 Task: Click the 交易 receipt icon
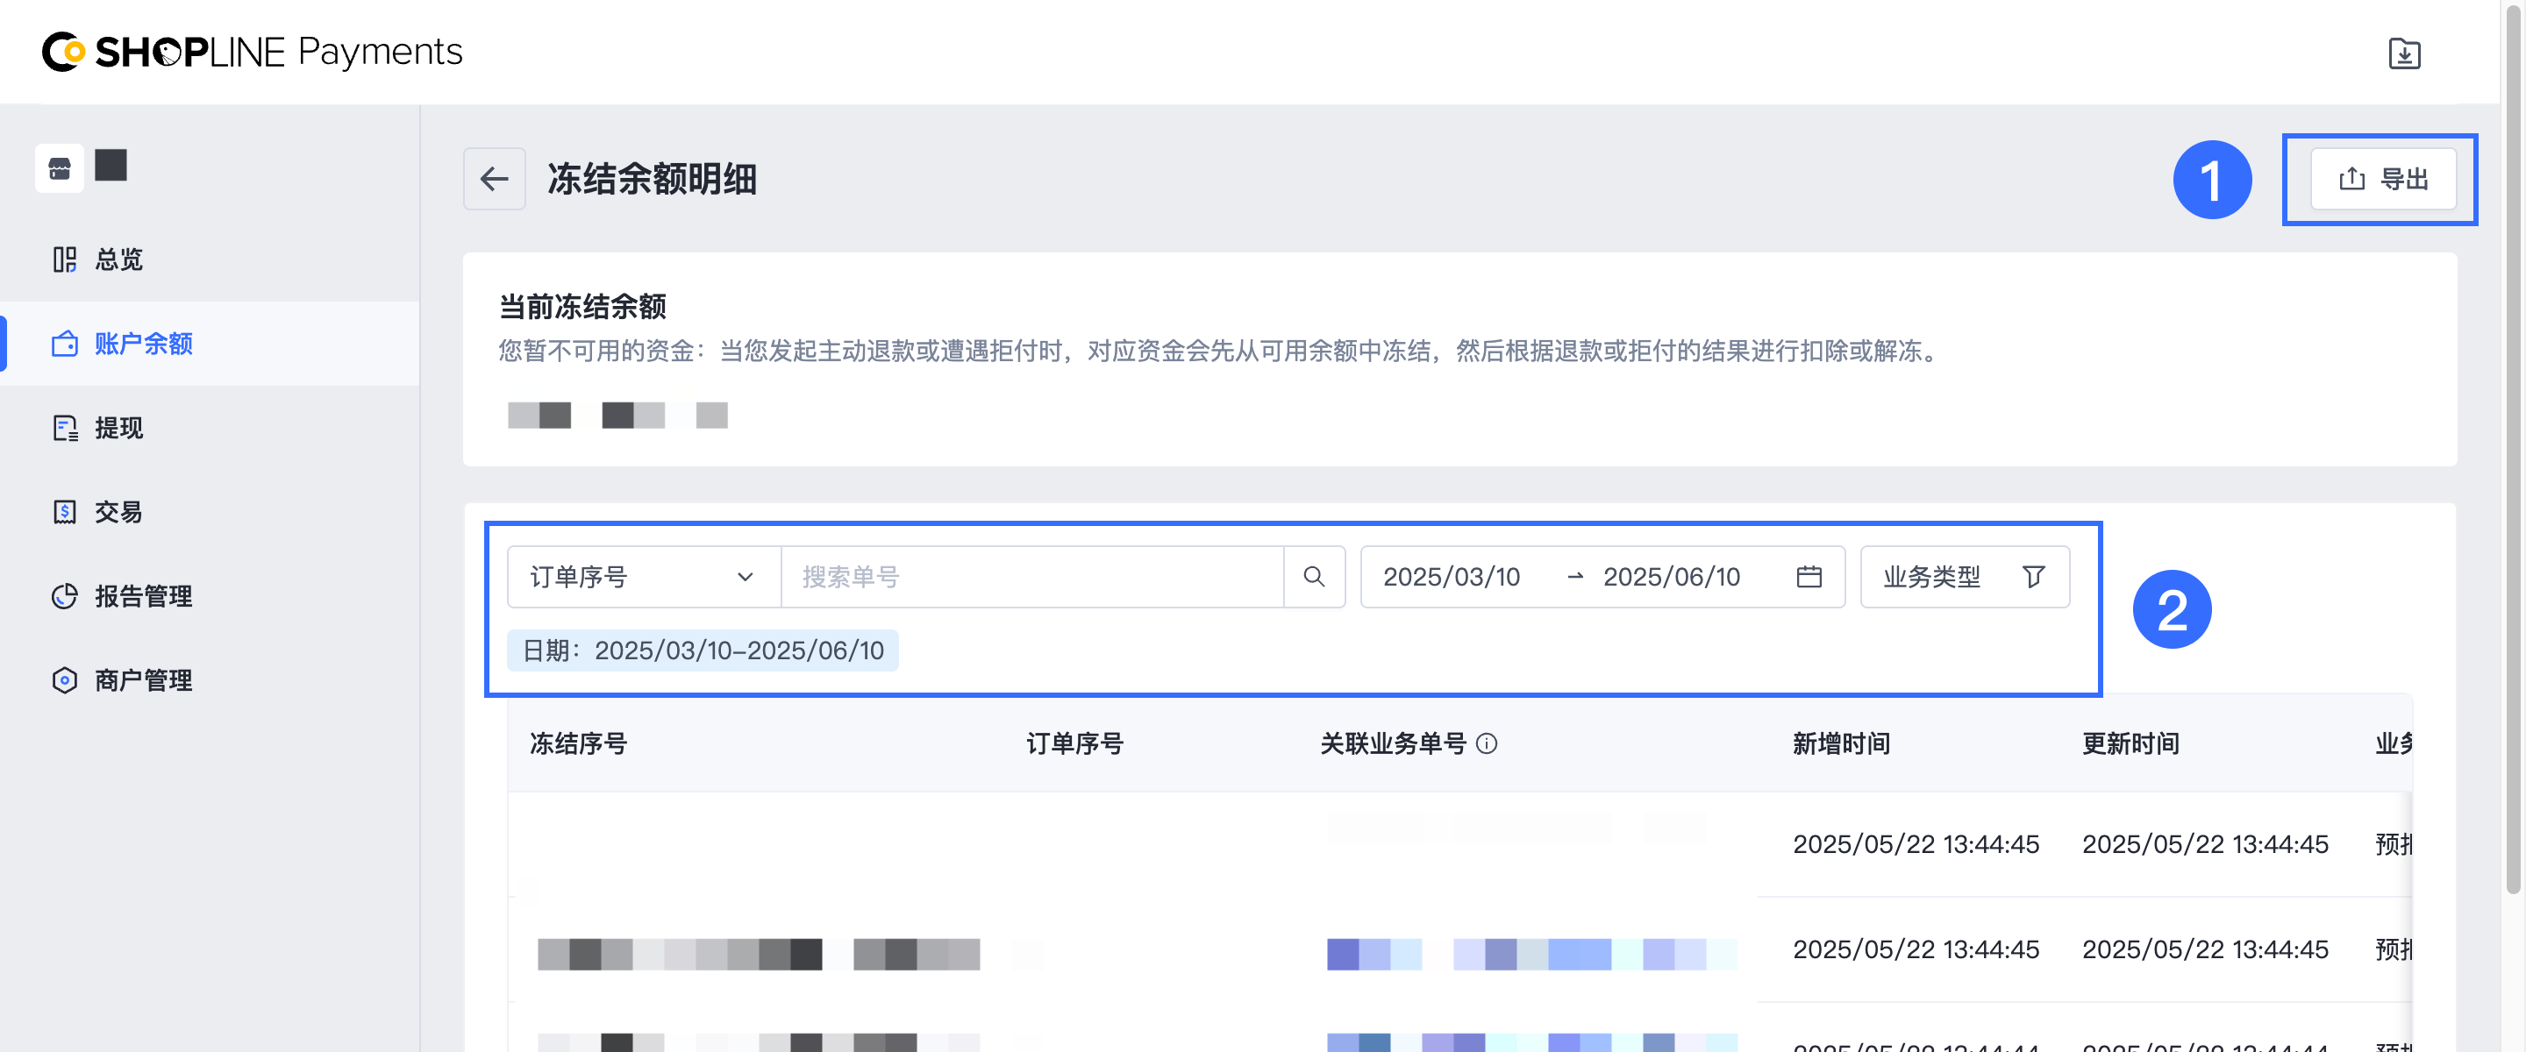pyautogui.click(x=65, y=512)
